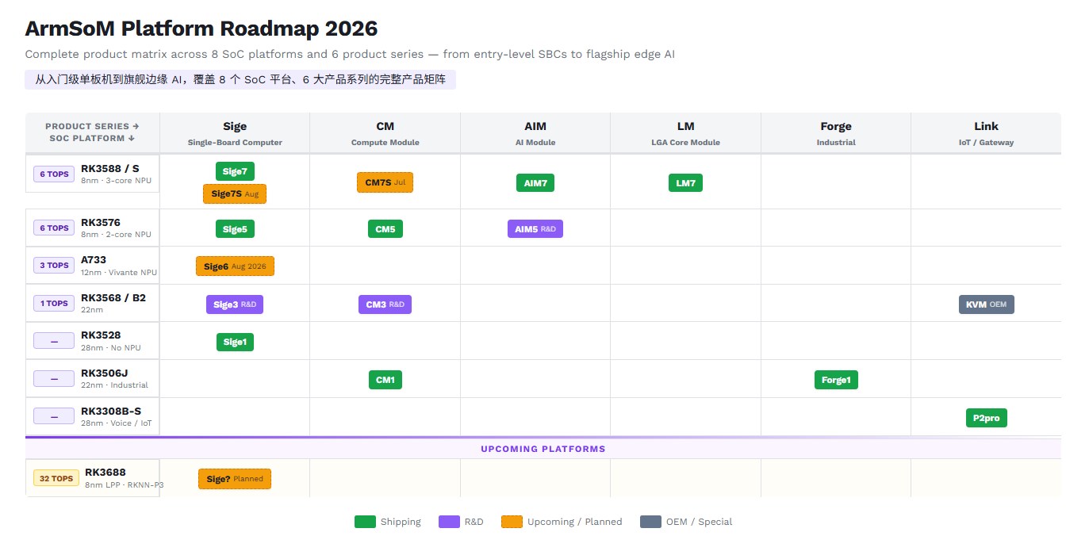Select the Sige column header
1089x536 pixels.
point(235,133)
